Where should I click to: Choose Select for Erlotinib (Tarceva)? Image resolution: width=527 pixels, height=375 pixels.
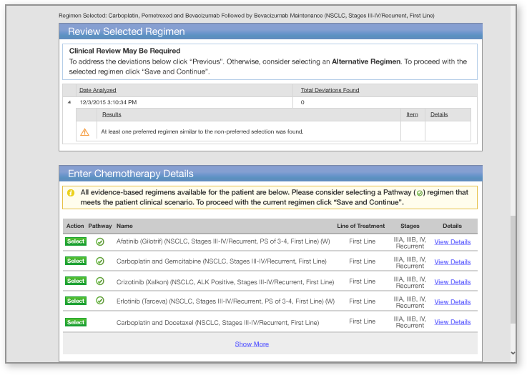[76, 301]
